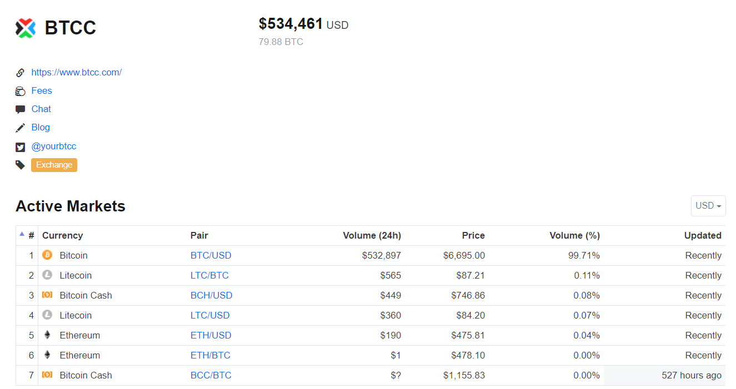The width and height of the screenshot is (736, 389).
Task: Open the ETH/BTC pair link
Action: coord(210,355)
